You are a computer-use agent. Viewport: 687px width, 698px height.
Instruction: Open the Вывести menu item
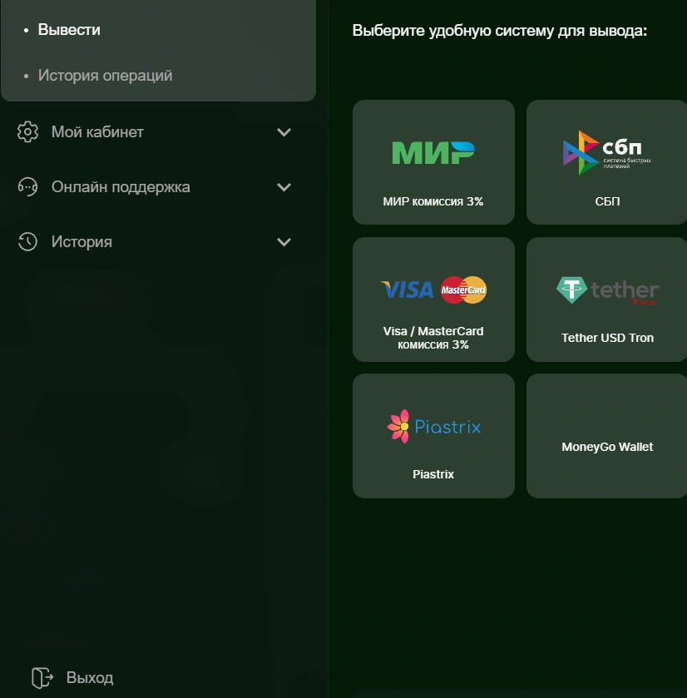click(x=67, y=28)
